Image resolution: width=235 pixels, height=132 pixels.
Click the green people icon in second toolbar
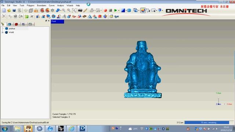(27, 16)
